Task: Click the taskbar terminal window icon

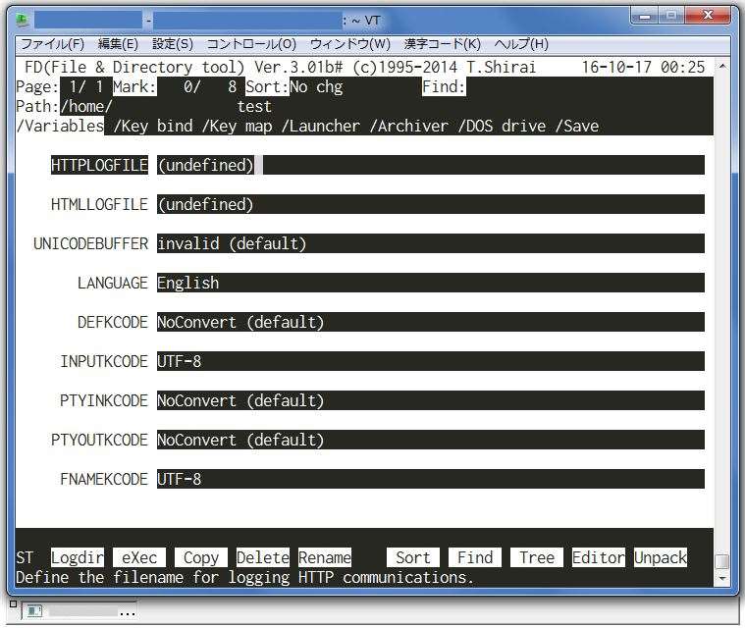Action: pos(34,610)
